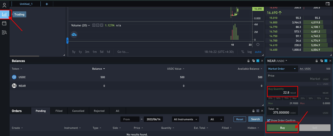Click 50% under Buy Quantity
The width and height of the screenshot is (333, 136).
[x=278, y=98]
